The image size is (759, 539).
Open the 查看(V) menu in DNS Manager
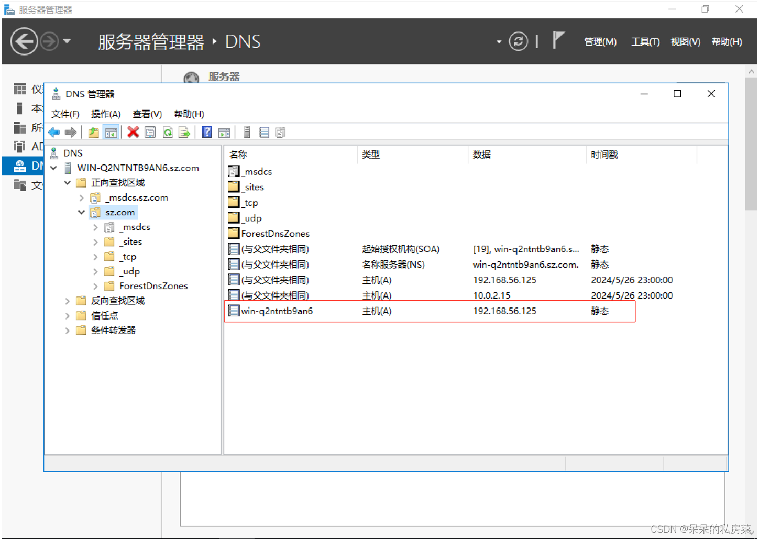coord(147,114)
